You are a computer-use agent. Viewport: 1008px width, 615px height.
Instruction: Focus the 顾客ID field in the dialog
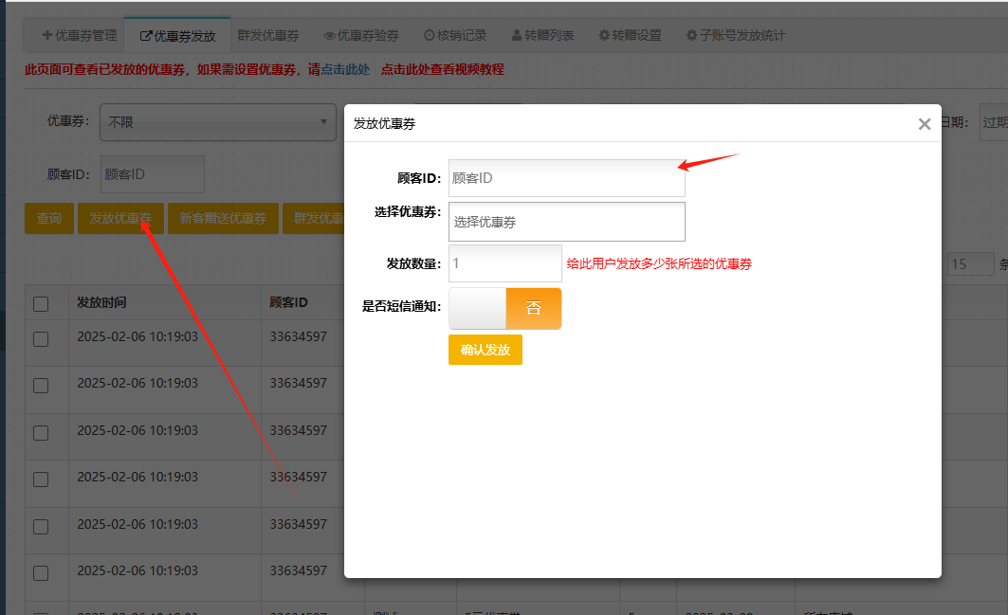566,178
